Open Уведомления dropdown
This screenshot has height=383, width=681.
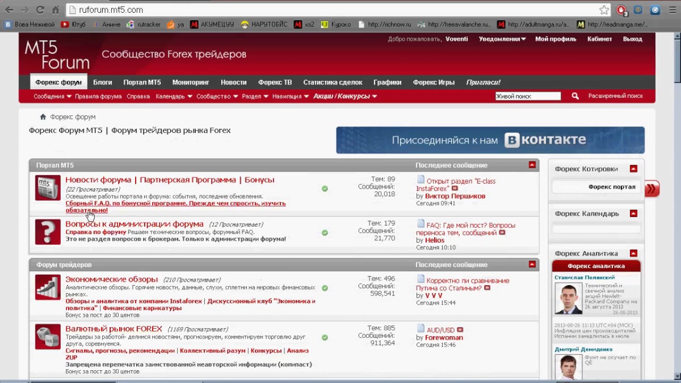click(502, 39)
